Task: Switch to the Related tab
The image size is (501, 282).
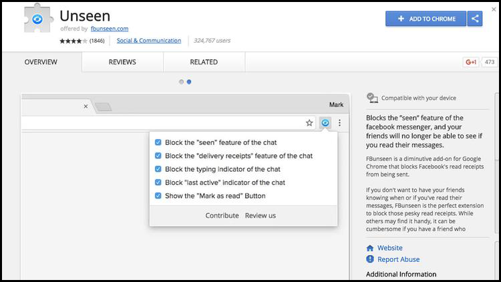Action: coord(204,62)
